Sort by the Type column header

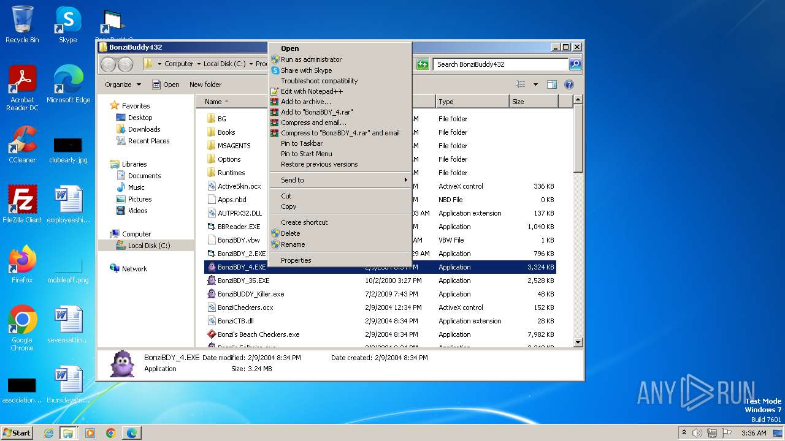point(472,102)
